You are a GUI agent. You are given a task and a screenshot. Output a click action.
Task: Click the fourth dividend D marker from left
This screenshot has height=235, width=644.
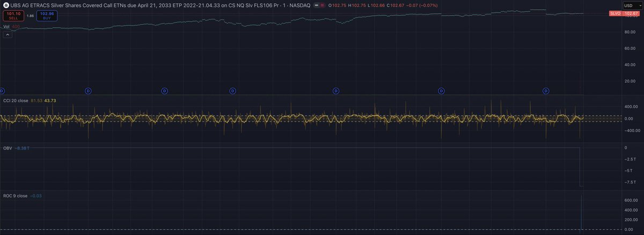tap(232, 91)
